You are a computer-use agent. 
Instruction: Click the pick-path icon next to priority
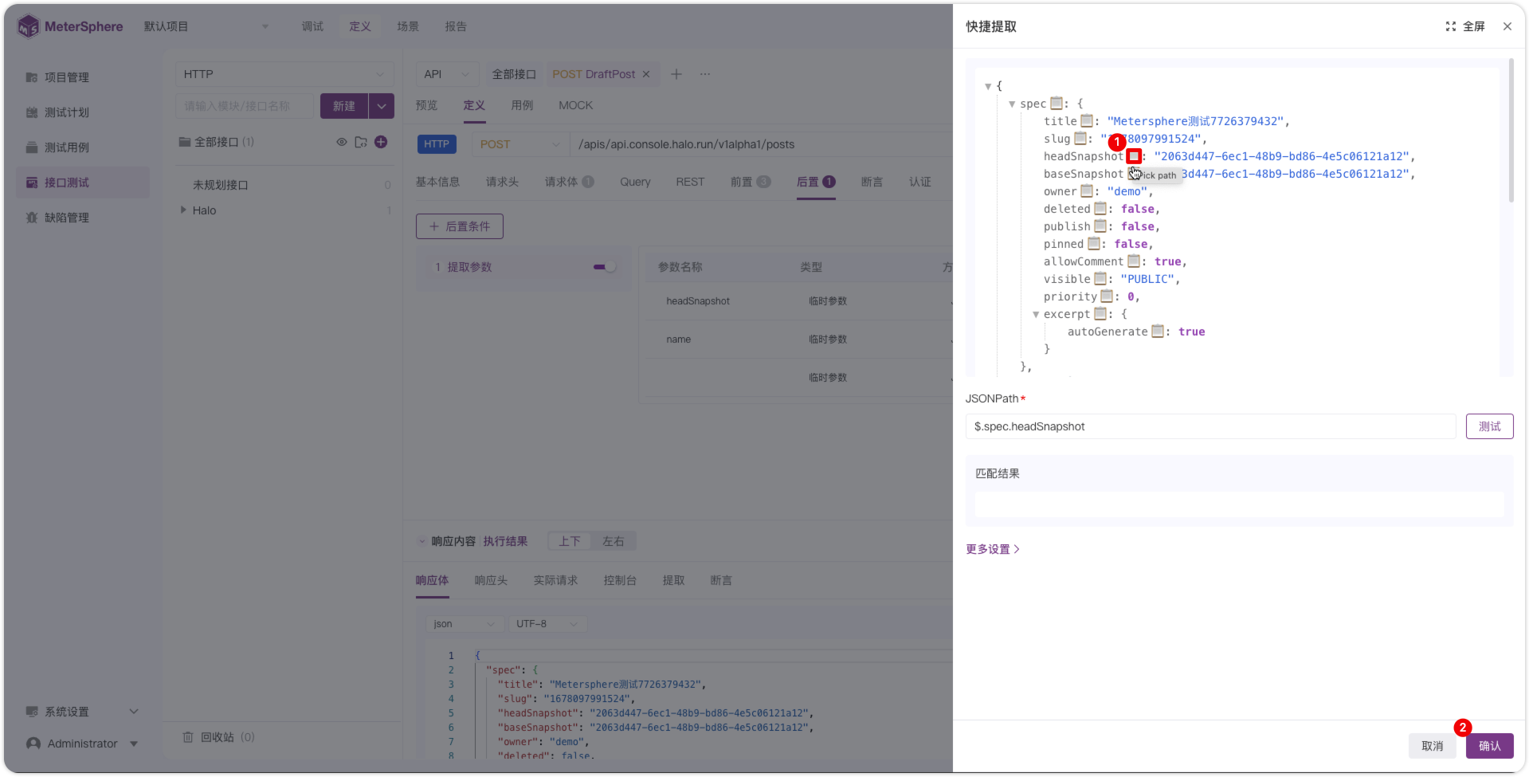point(1106,296)
